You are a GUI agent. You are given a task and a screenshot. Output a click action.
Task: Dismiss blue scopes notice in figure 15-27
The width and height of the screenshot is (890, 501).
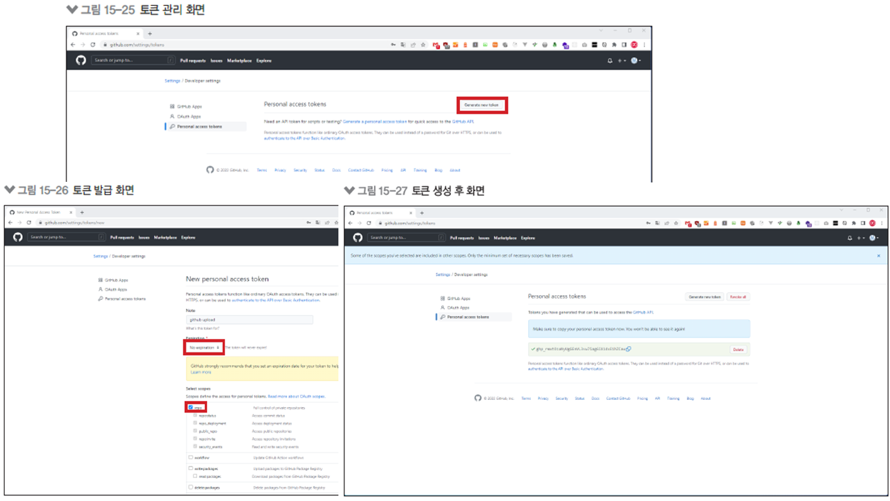point(879,256)
